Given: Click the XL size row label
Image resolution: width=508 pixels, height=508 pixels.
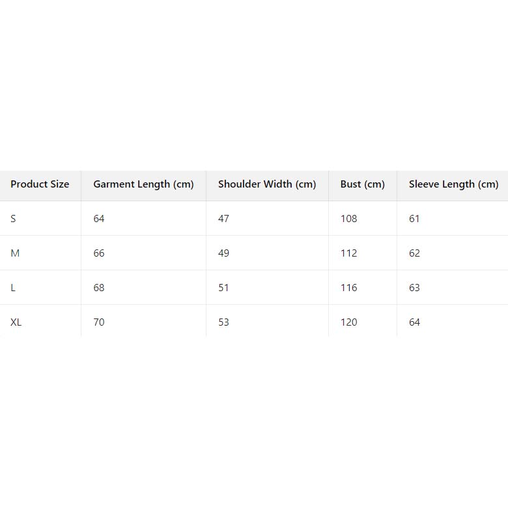Looking at the screenshot, I should coord(16,322).
